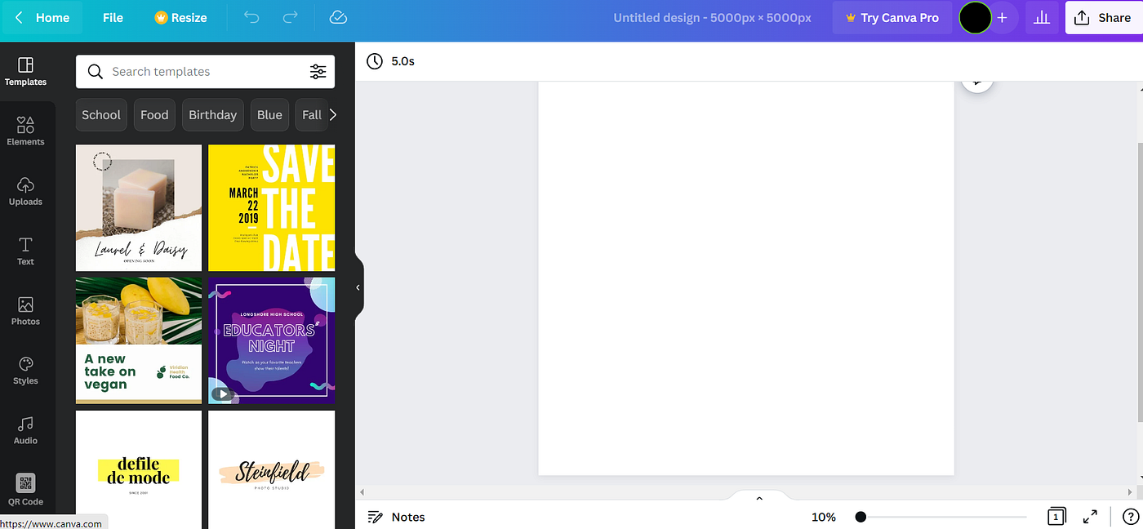The image size is (1143, 529).
Task: Open the page grid view icon
Action: coord(1056,517)
